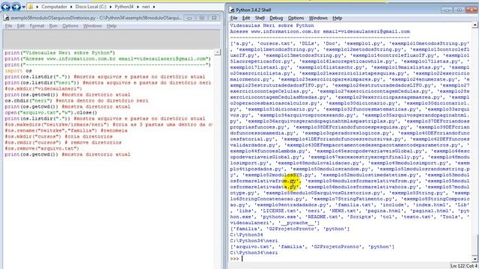The width and height of the screenshot is (479, 269).
Task: Minimize the Python Shell window
Action: tap(447, 10)
